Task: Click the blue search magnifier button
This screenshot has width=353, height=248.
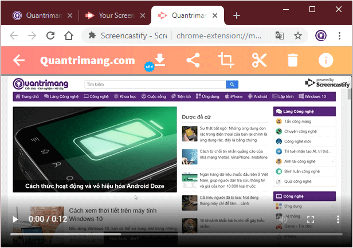Action: pos(232,84)
